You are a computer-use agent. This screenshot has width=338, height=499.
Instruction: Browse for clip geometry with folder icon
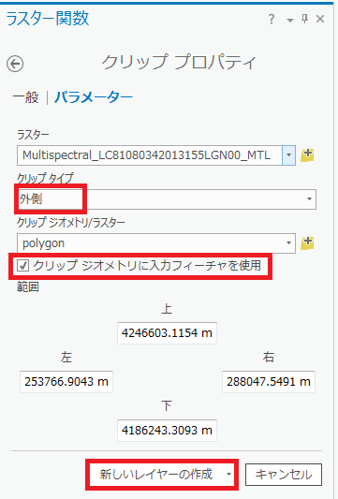pos(307,242)
